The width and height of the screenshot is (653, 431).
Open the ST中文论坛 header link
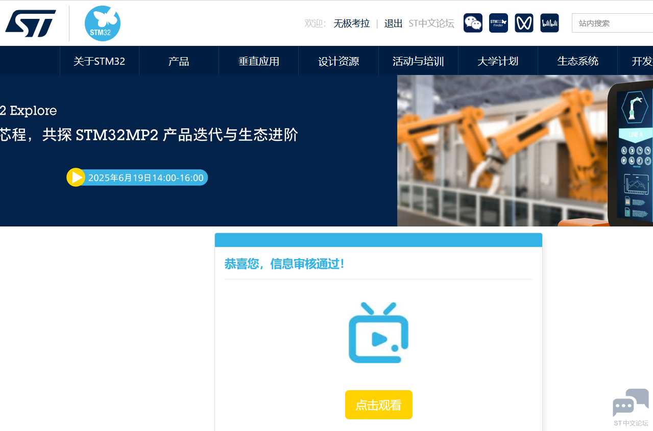(x=431, y=23)
